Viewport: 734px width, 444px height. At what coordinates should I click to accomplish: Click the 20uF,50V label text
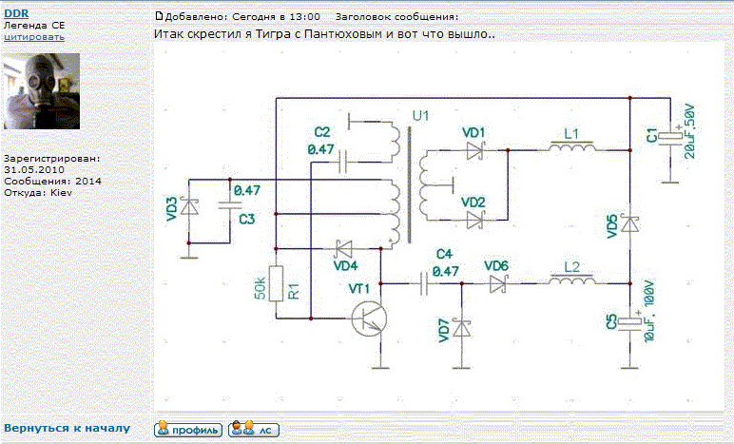click(690, 131)
